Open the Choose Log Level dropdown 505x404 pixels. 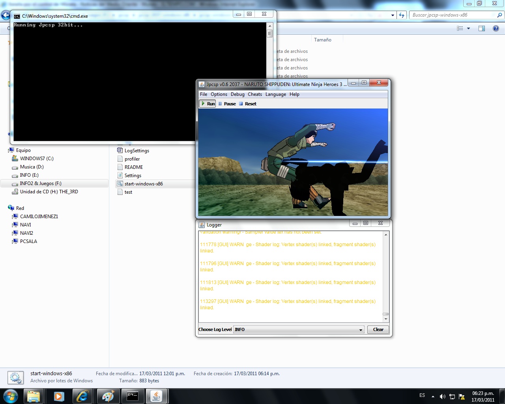point(299,329)
